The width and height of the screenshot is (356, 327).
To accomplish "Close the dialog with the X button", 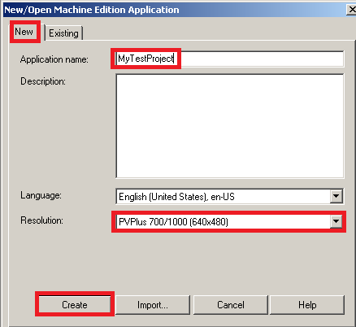I will [x=351, y=10].
